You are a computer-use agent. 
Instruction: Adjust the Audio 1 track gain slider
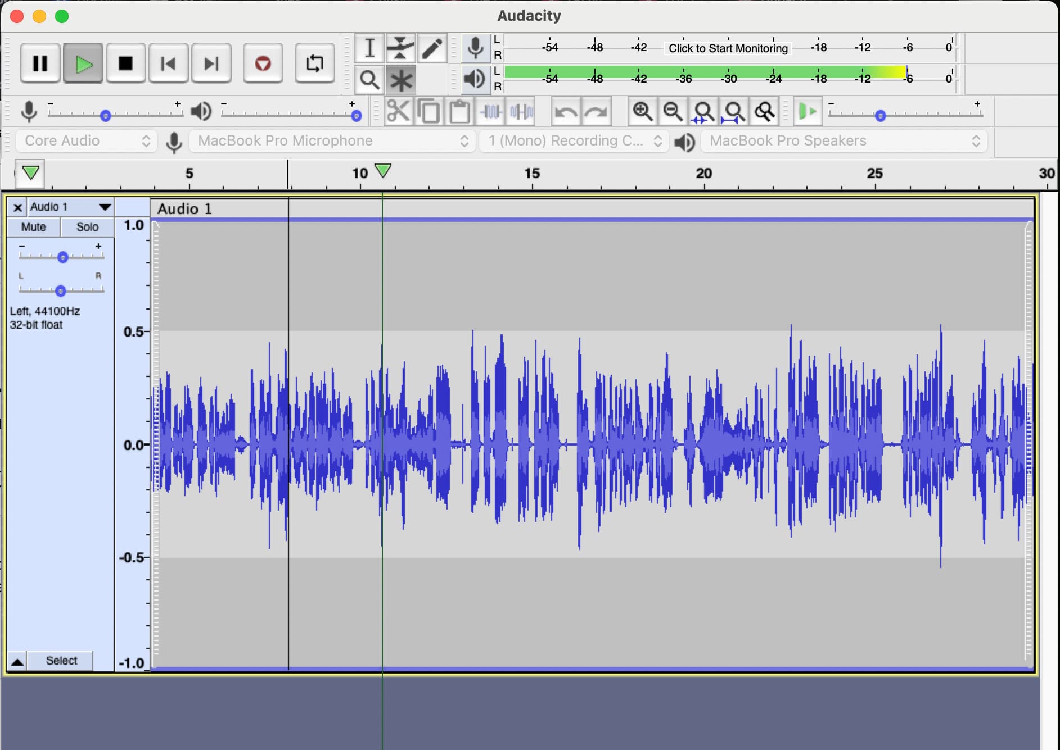[62, 257]
